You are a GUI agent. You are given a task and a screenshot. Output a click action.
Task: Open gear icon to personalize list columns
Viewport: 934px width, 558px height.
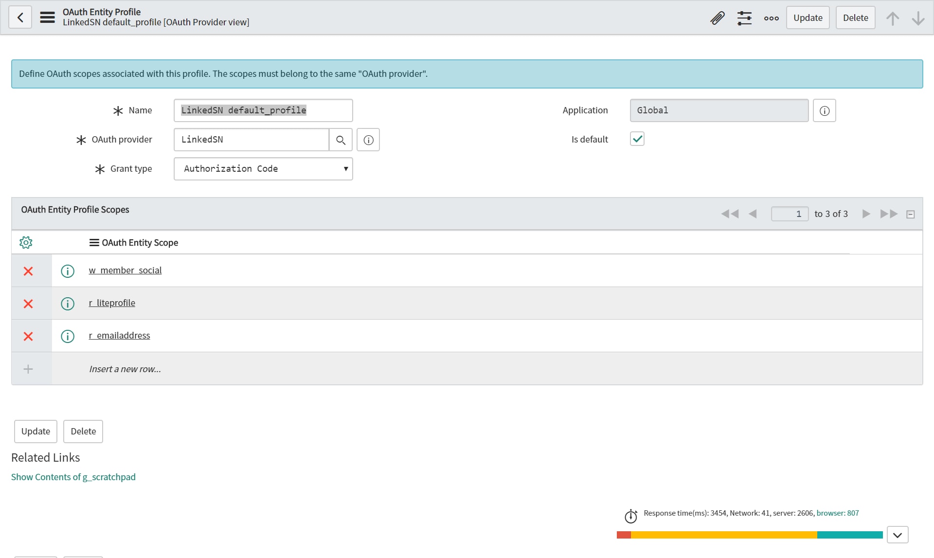point(26,242)
